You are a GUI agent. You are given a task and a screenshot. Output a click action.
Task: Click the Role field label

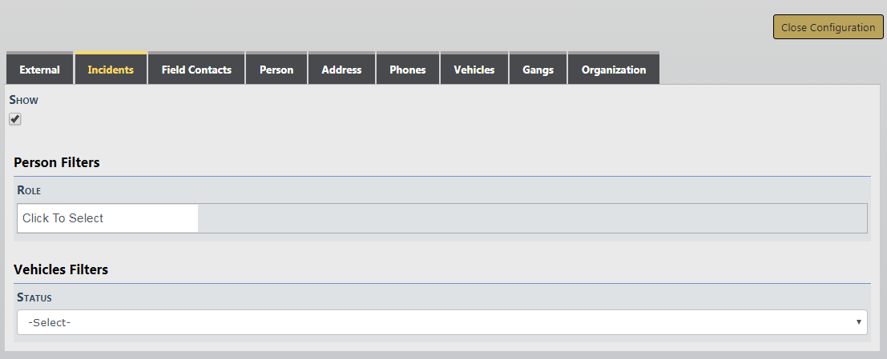[x=29, y=191]
